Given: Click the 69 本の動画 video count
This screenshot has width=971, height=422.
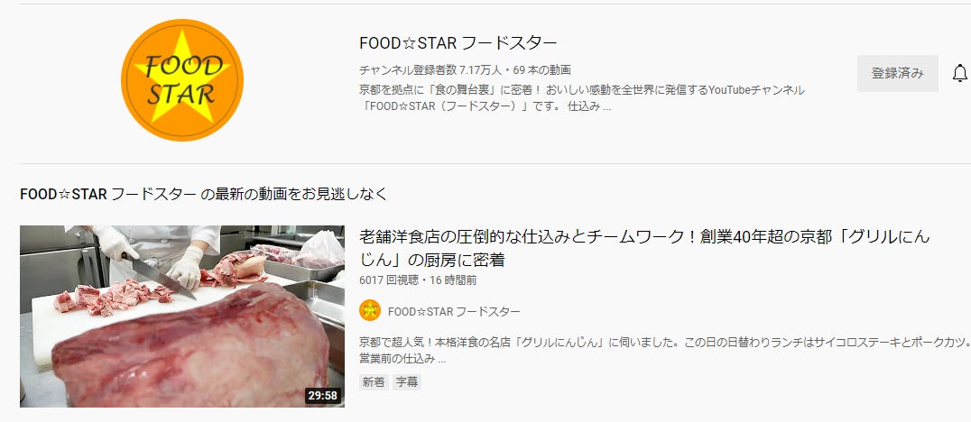Looking at the screenshot, I should [541, 70].
